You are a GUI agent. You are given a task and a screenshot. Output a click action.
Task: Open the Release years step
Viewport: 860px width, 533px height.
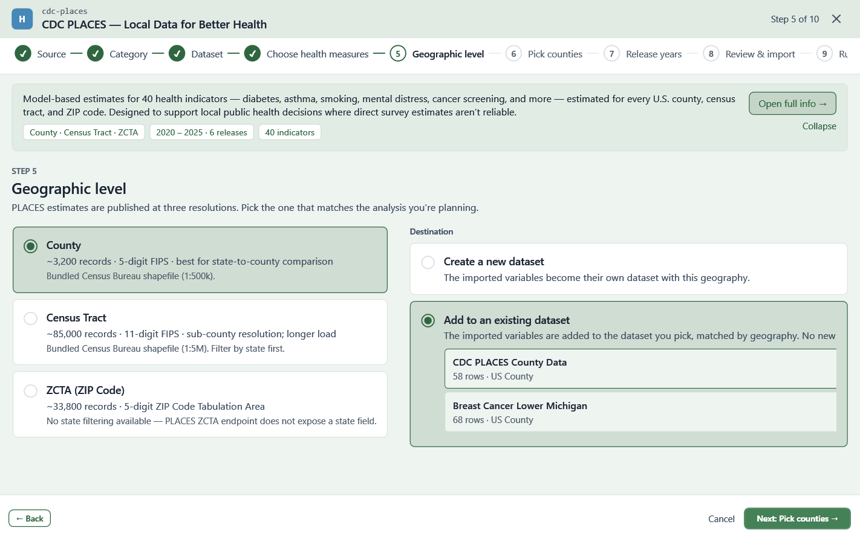tap(654, 54)
